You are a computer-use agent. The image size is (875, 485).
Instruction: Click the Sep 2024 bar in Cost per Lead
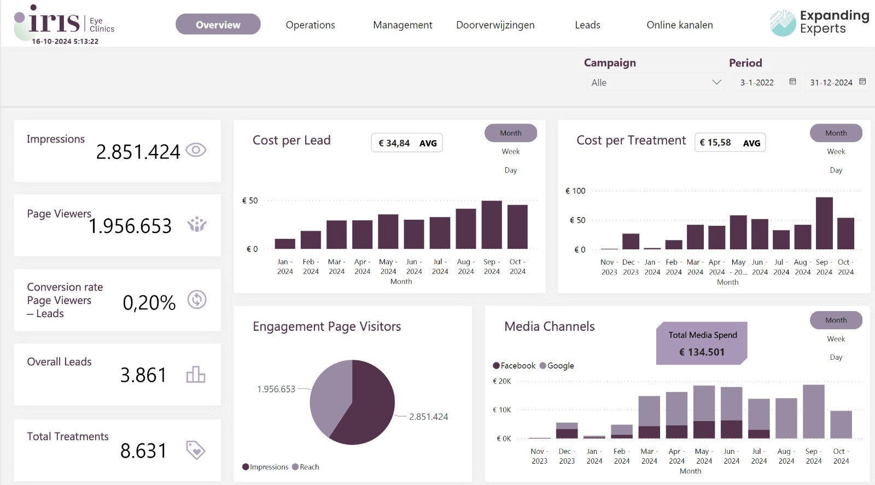tap(491, 225)
